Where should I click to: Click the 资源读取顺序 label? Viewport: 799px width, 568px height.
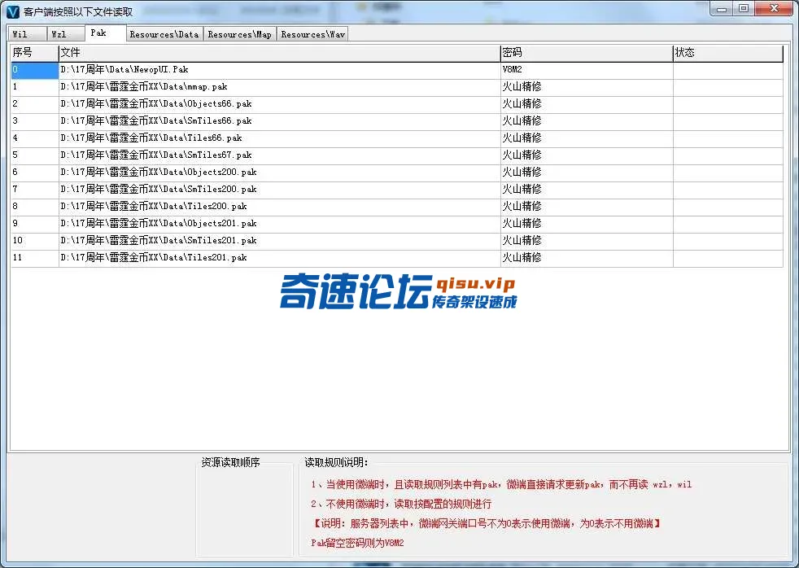pos(230,462)
